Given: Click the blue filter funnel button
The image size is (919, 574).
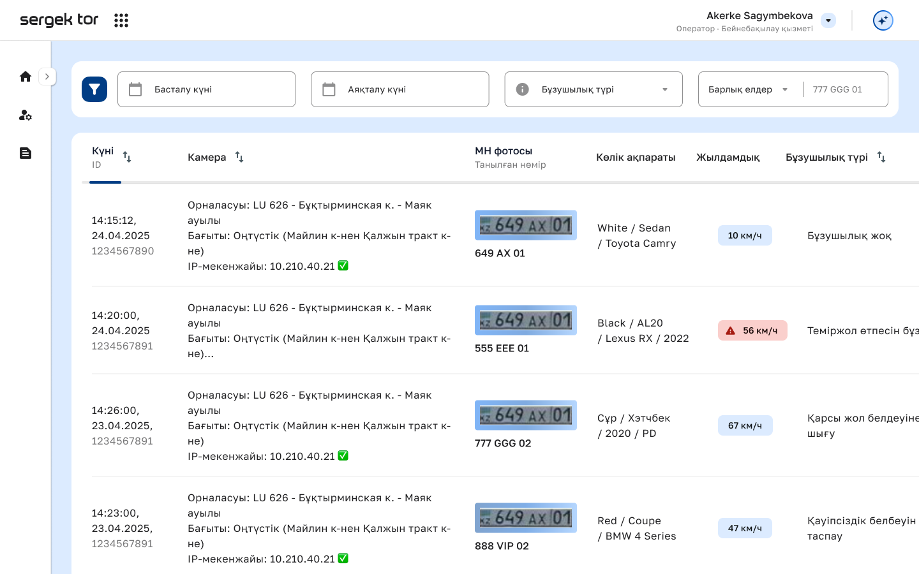Looking at the screenshot, I should click(94, 89).
